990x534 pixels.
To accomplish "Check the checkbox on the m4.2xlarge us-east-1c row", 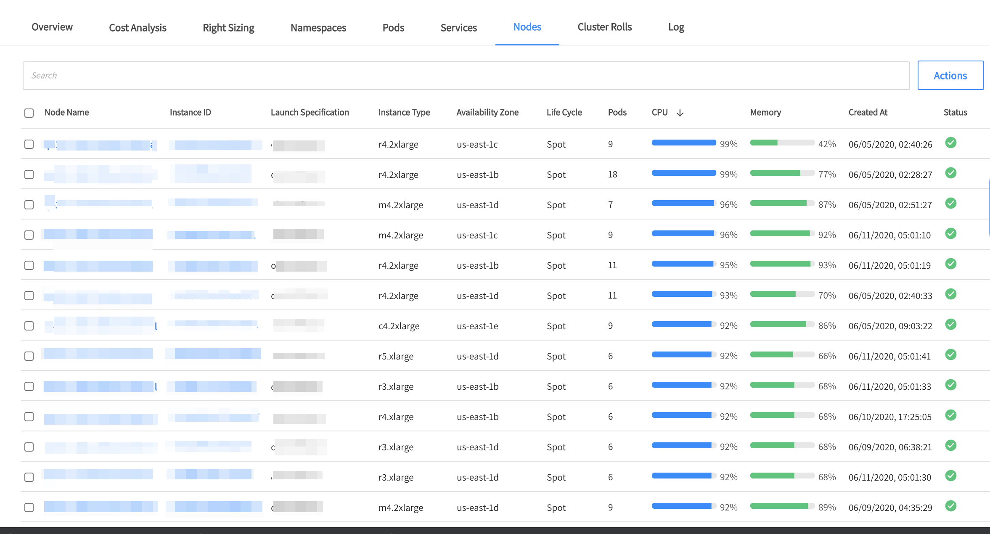I will coord(29,235).
